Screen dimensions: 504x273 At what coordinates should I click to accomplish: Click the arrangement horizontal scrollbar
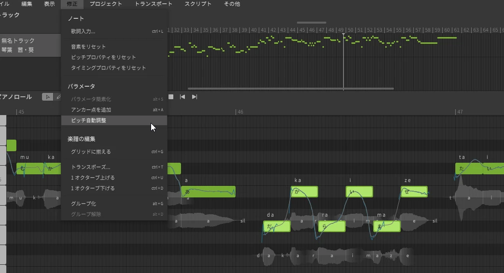[291, 89]
